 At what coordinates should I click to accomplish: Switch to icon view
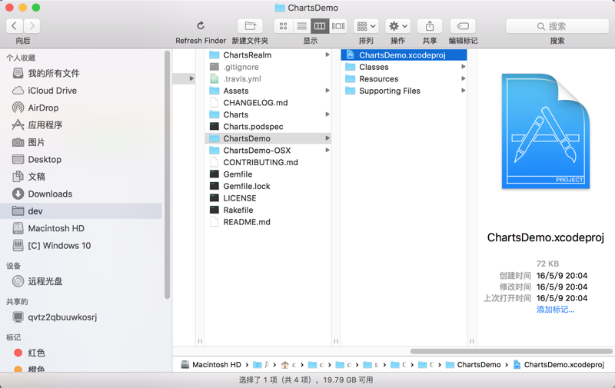[x=283, y=26]
